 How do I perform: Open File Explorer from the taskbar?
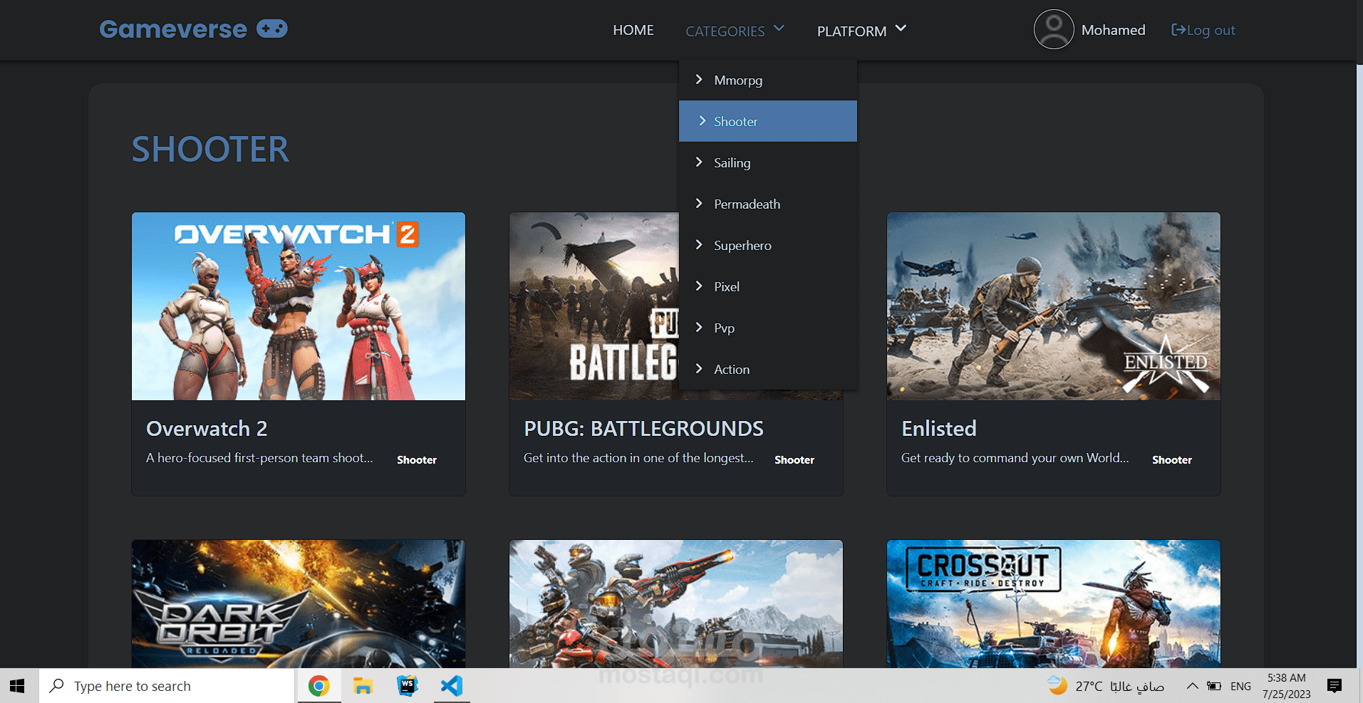click(x=363, y=686)
